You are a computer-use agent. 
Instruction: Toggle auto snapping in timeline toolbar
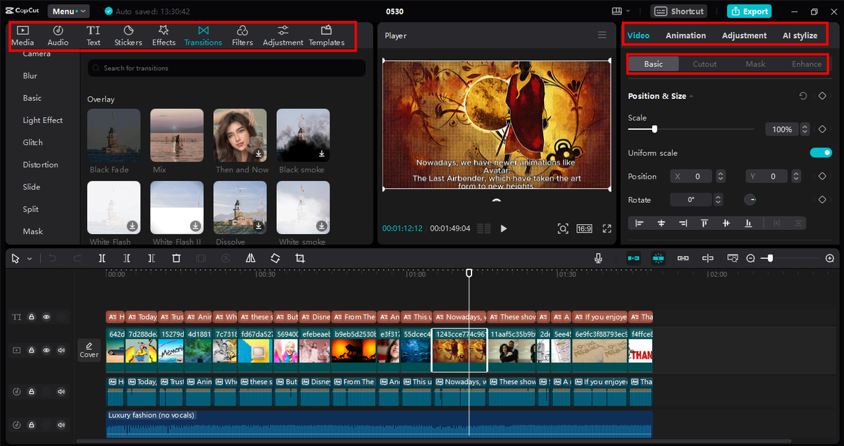tap(658, 258)
